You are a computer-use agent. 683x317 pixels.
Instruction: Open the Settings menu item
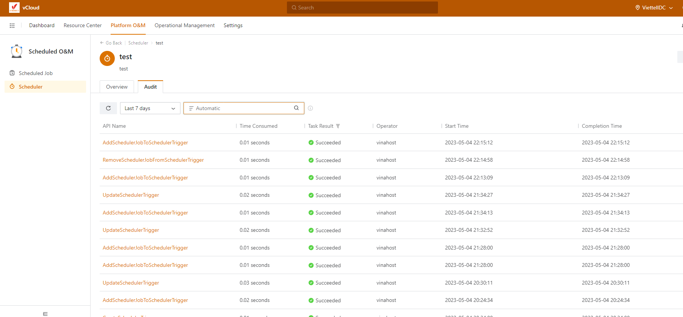click(x=233, y=25)
